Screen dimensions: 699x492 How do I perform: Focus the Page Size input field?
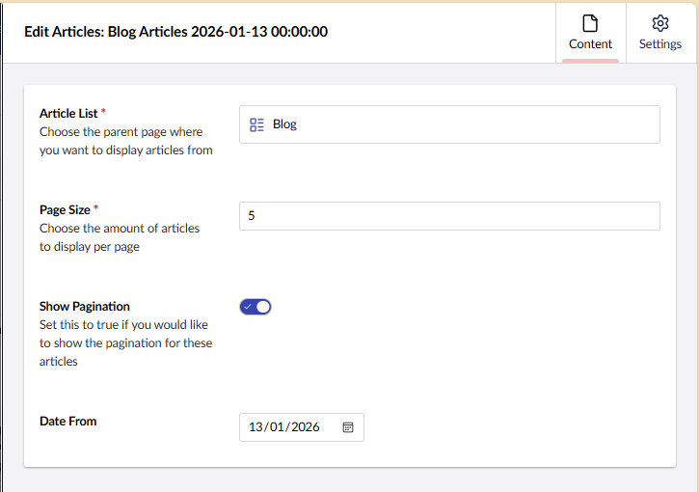click(449, 216)
